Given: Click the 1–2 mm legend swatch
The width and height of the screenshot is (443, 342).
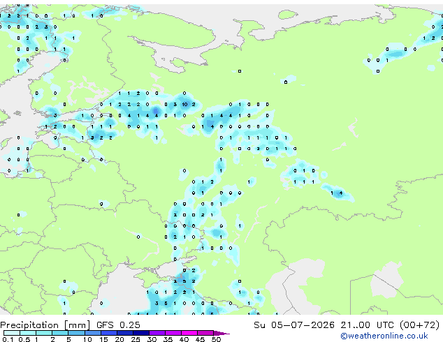Looking at the screenshot, I should [44, 333].
